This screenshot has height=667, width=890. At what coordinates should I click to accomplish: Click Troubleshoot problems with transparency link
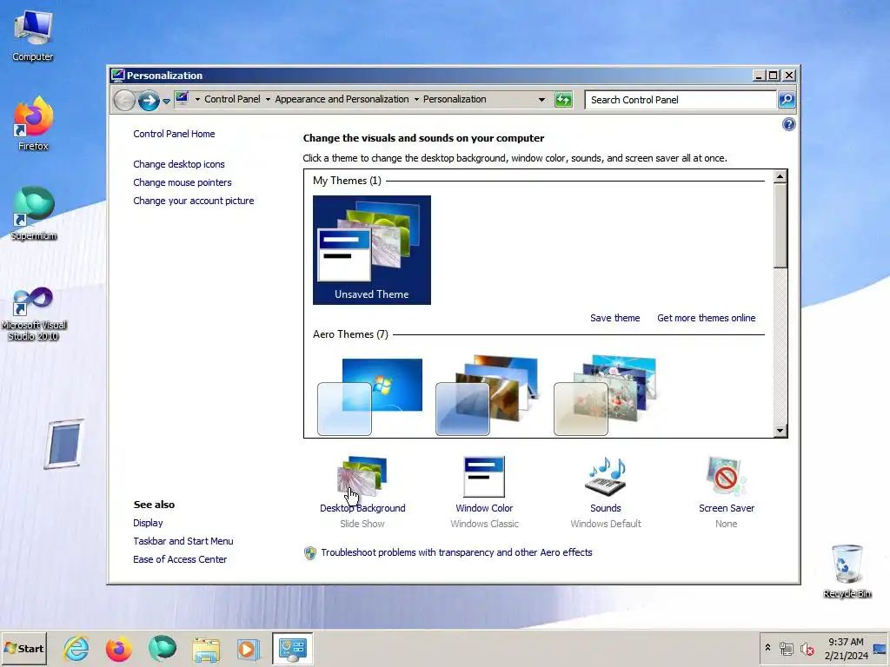coord(456,552)
